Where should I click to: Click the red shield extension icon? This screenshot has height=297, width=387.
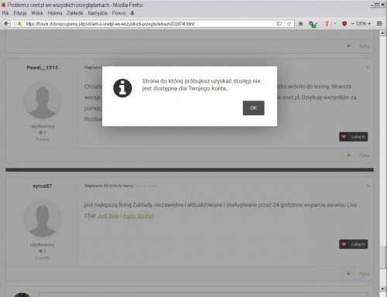coord(344,24)
